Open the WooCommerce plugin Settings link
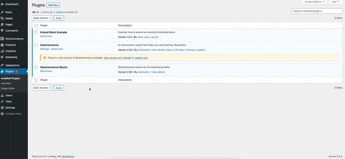Viewport: 345px width, 159px height. click(45, 49)
